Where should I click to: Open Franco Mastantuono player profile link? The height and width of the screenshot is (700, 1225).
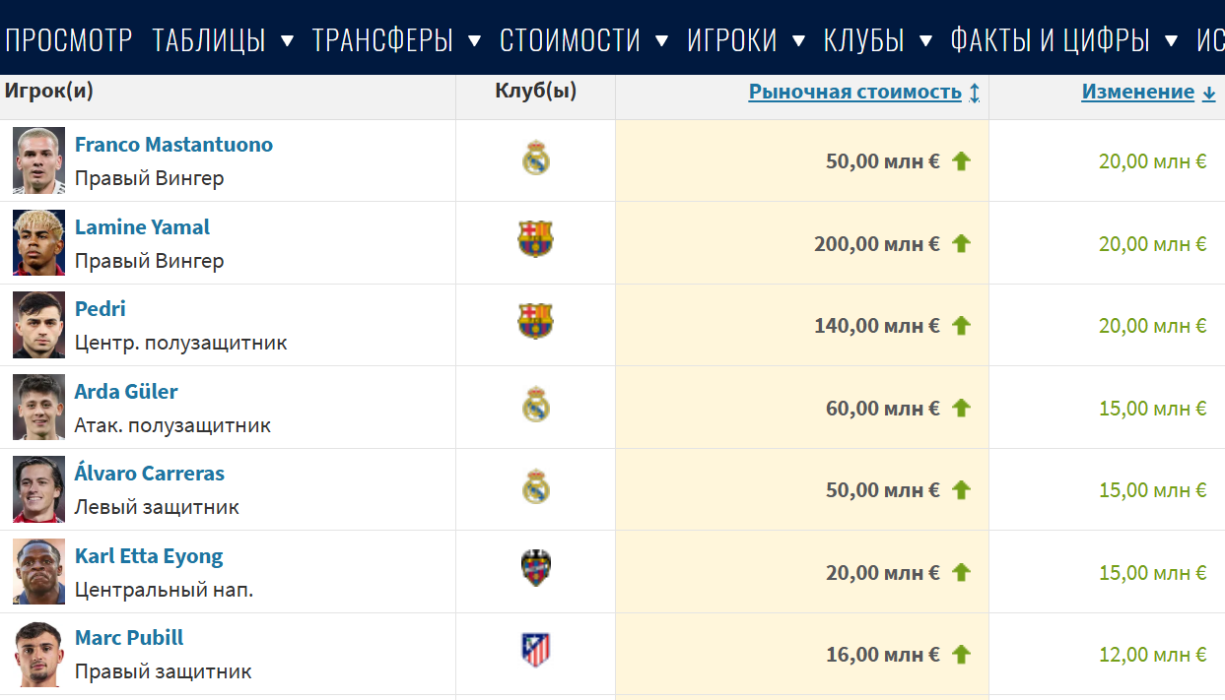[173, 145]
